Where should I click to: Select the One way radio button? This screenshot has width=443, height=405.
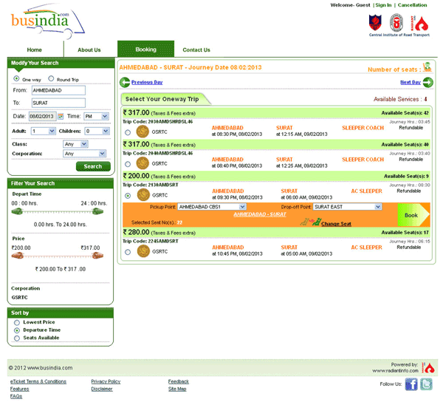point(16,78)
